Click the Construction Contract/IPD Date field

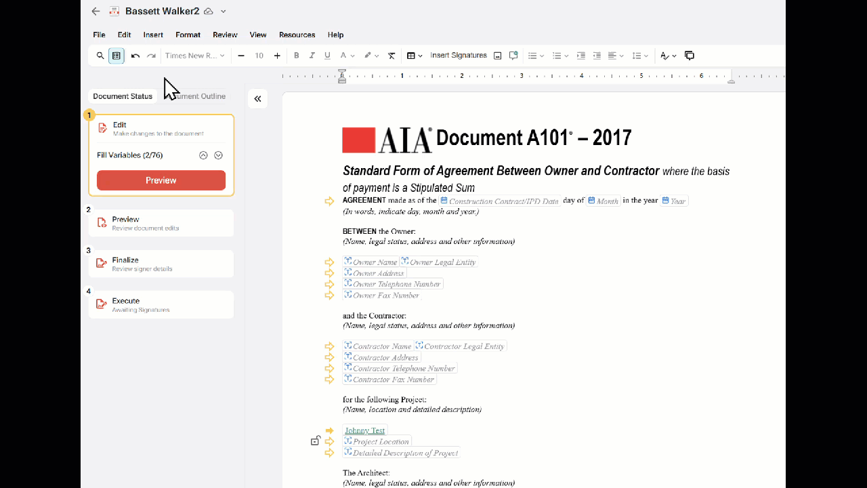point(500,201)
